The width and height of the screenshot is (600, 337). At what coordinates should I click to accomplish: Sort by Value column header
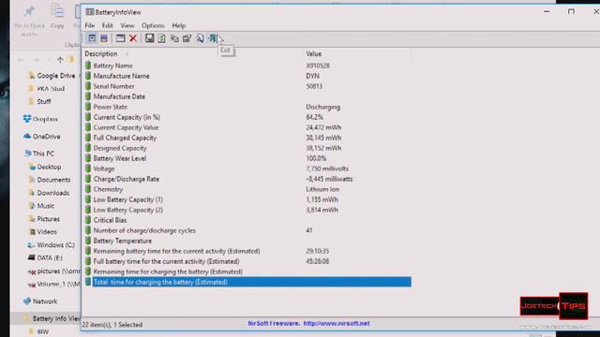pyautogui.click(x=356, y=54)
